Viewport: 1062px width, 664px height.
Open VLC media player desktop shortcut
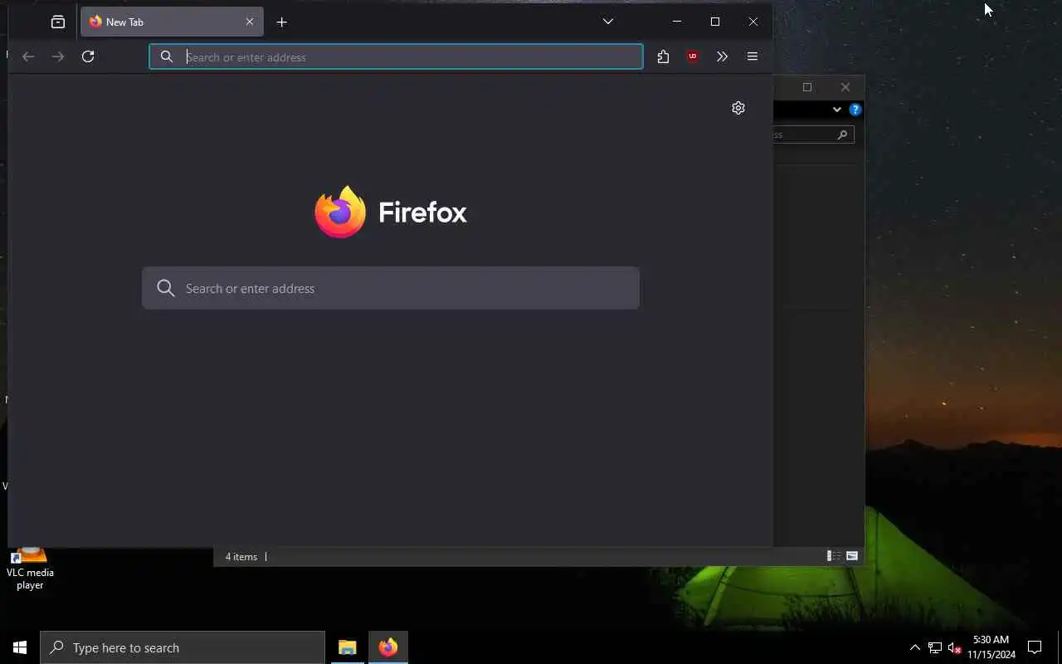[x=30, y=569]
